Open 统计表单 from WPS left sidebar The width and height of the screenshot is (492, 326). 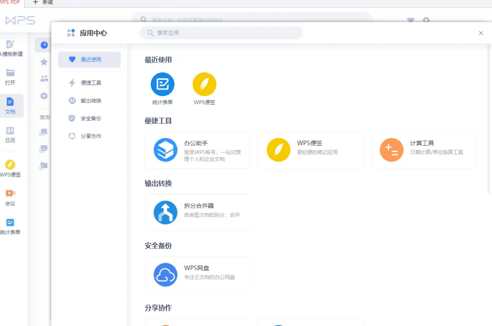point(10,227)
